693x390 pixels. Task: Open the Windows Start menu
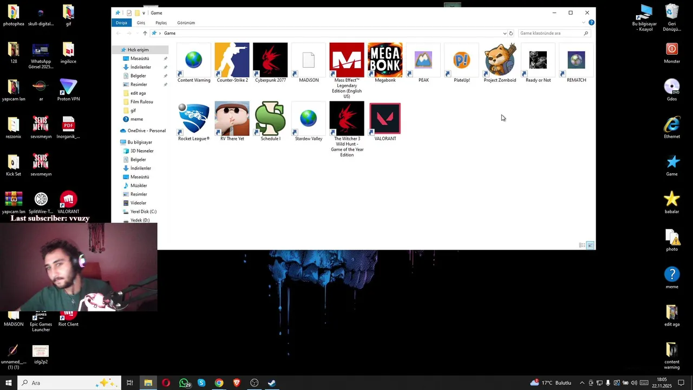pyautogui.click(x=9, y=383)
